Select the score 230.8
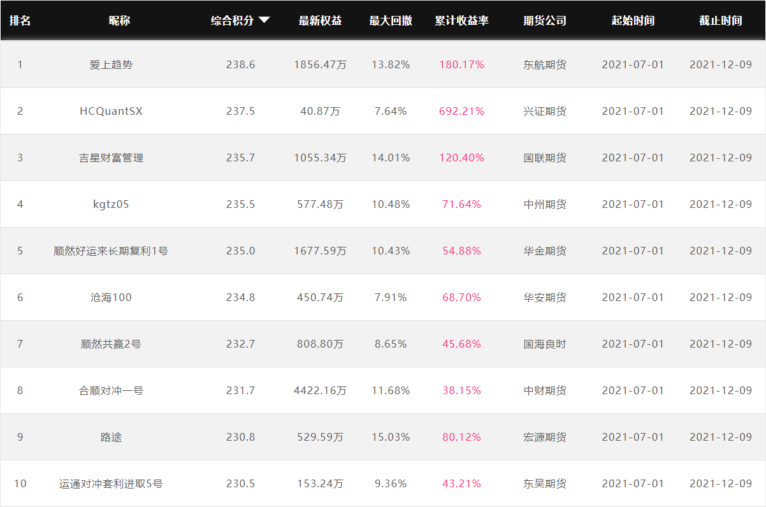Image resolution: width=766 pixels, height=507 pixels. (x=241, y=437)
